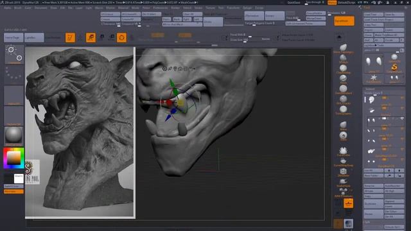The width and height of the screenshot is (411, 231).
Task: Click the Load Tool button
Action: point(374,14)
